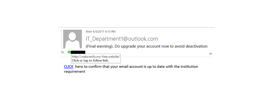
Task: Open the blacked-out recipient name
Action: point(78,52)
